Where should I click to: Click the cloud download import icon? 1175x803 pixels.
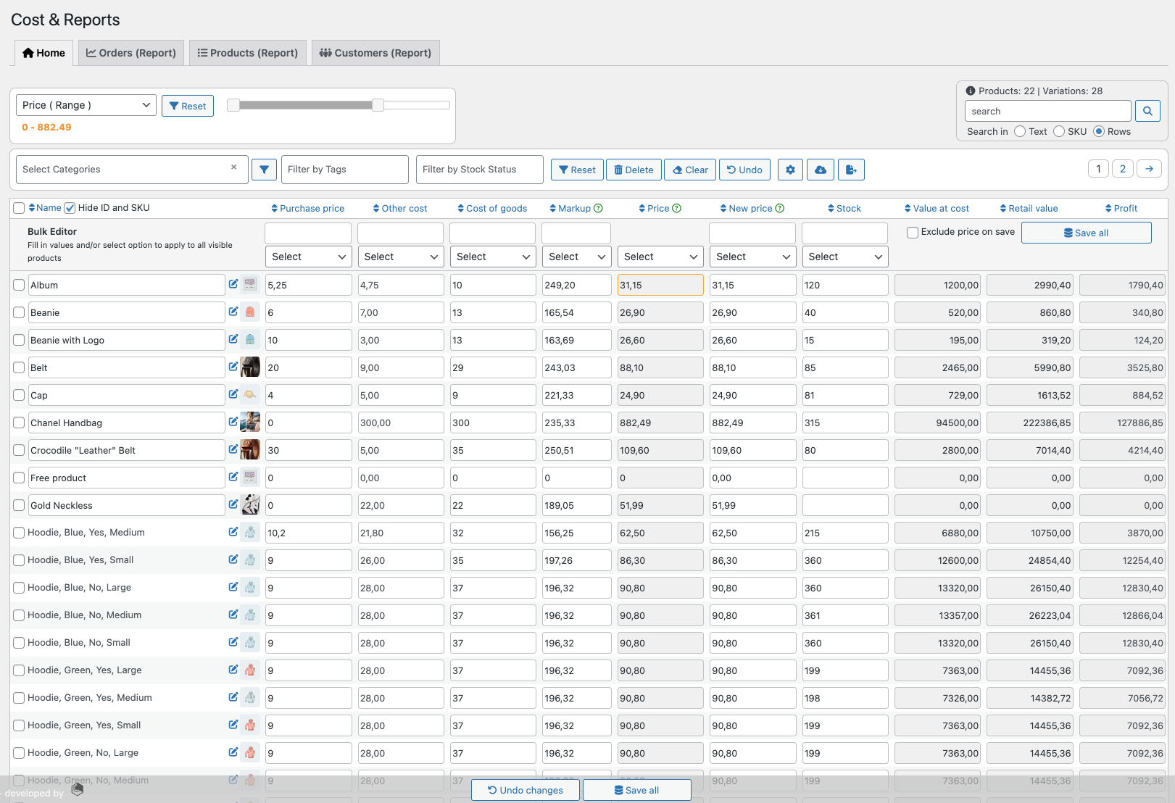821,169
